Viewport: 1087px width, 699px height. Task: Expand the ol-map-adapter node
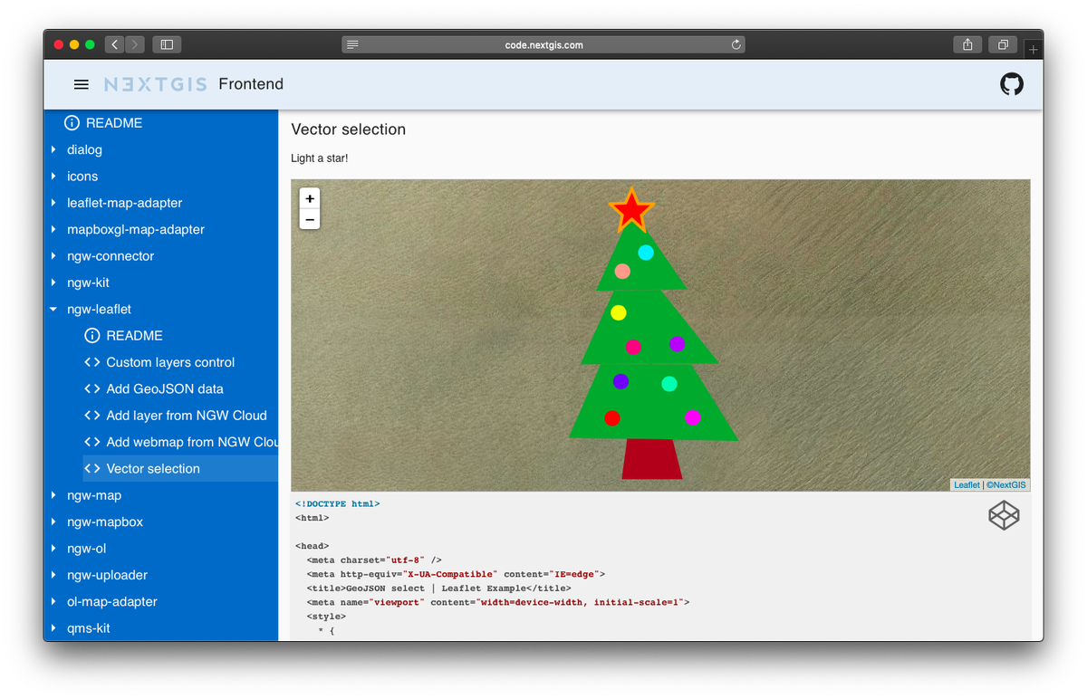point(53,601)
